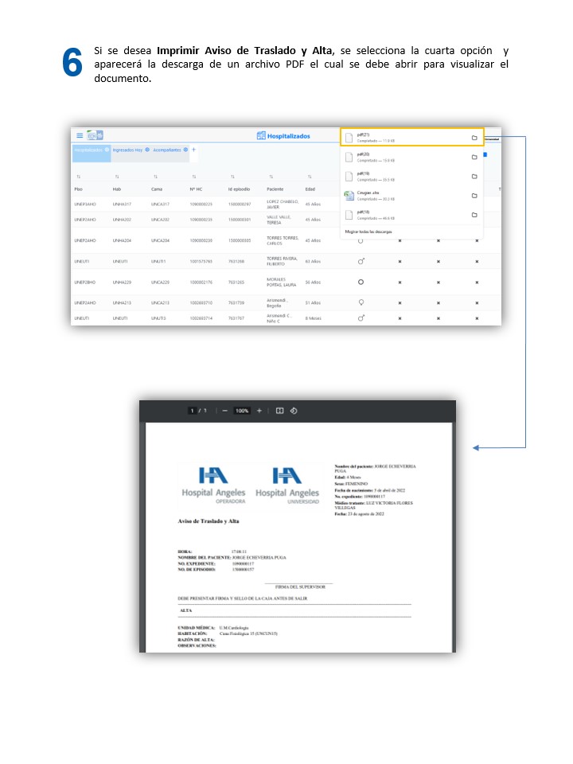
Task: Show Cirugias.xlsx download in folder
Action: coord(474,196)
